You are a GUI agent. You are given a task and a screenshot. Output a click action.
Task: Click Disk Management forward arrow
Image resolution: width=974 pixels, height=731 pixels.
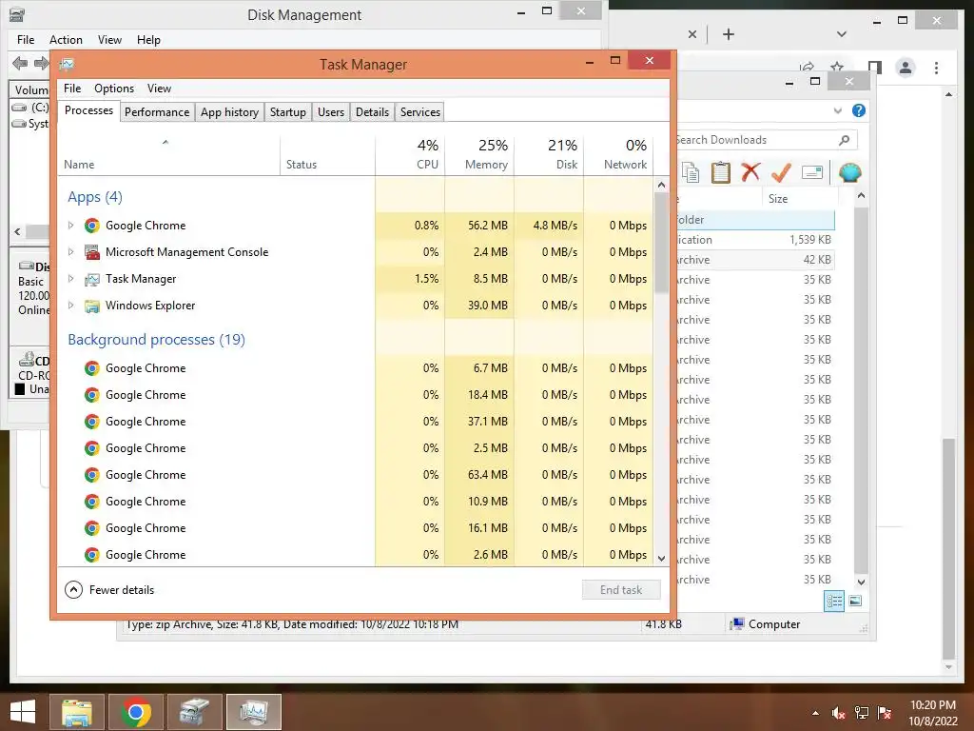(x=41, y=63)
